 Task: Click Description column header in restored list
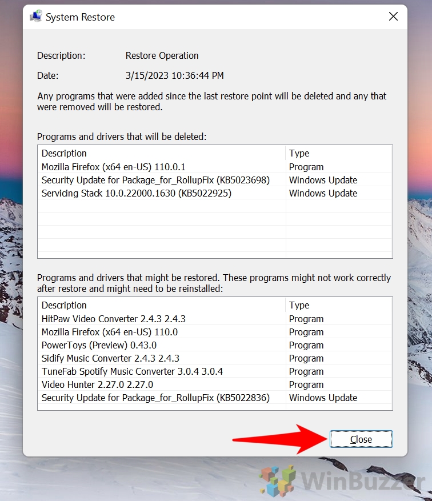pos(162,305)
